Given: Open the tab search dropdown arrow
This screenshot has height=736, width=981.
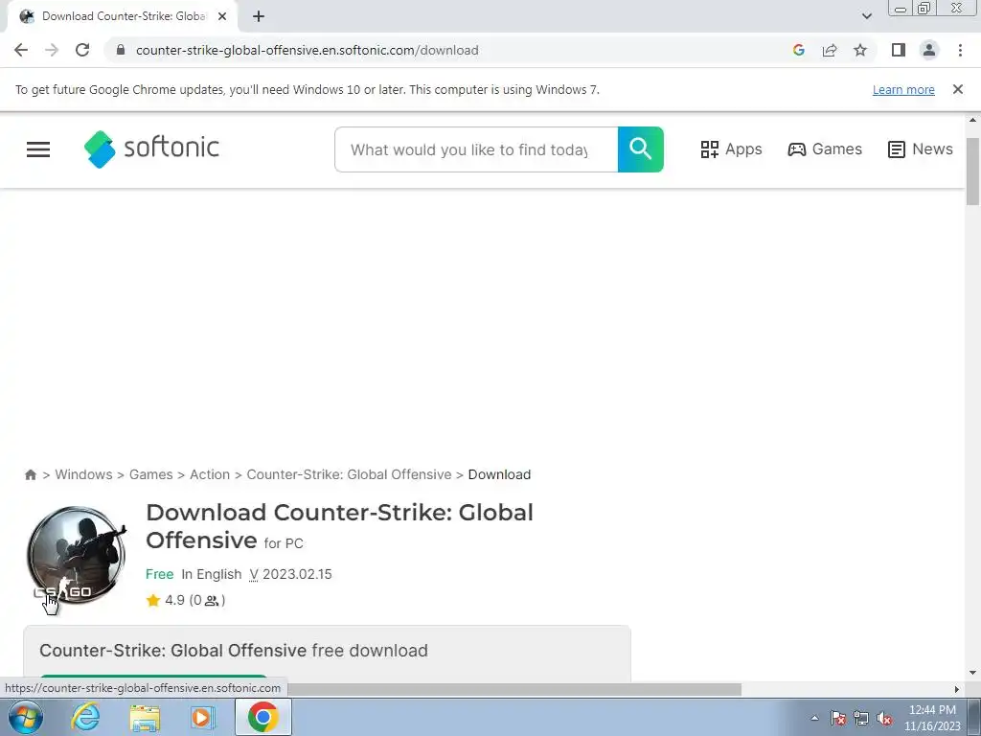Looking at the screenshot, I should tap(866, 16).
